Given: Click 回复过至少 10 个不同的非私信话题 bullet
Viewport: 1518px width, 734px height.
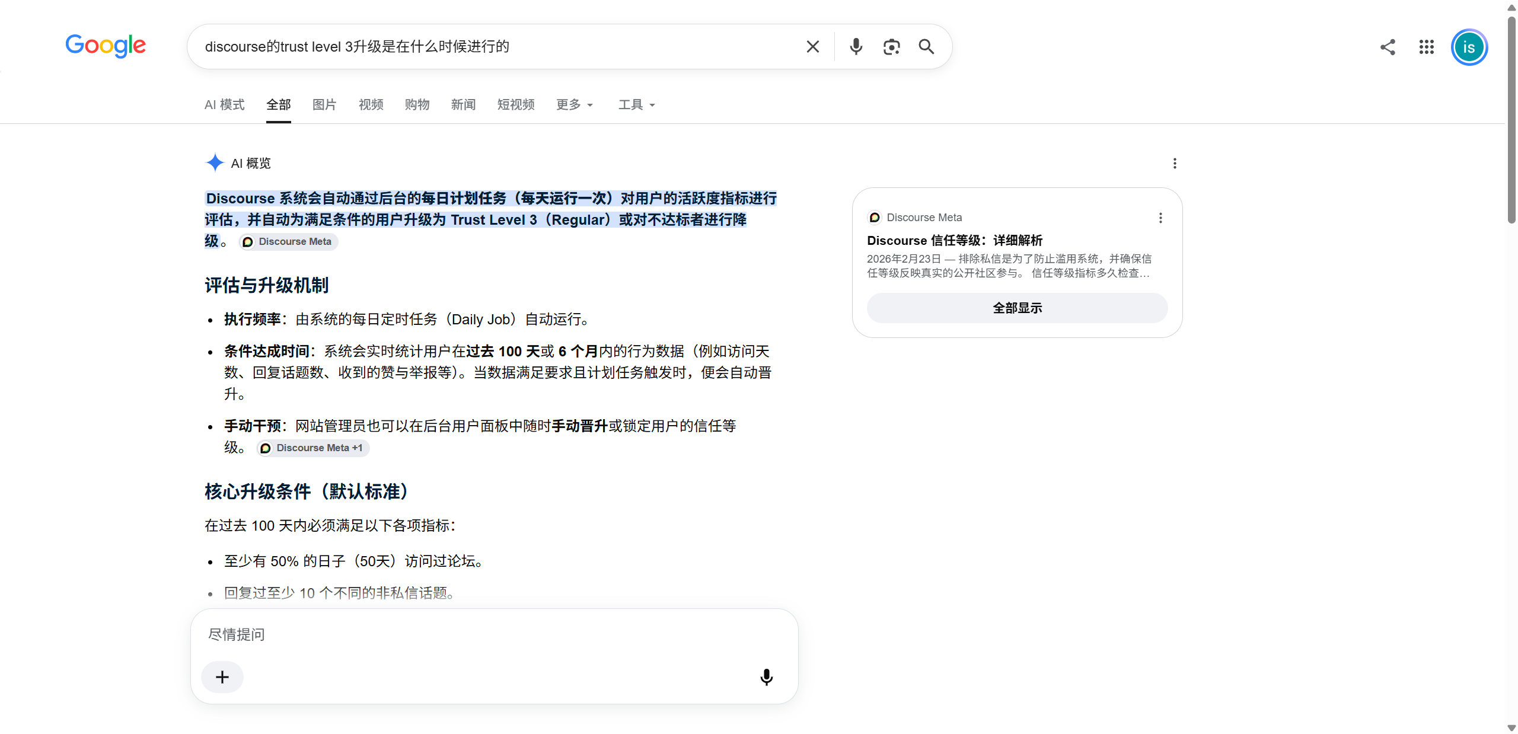Looking at the screenshot, I should [342, 593].
